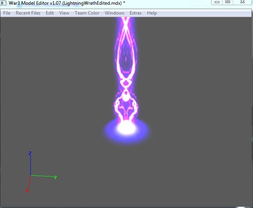The width and height of the screenshot is (253, 208).
Task: Open the Edit menu
Action: click(x=50, y=13)
